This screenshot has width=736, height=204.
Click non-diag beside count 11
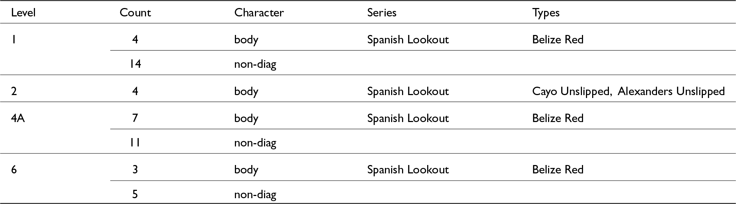pyautogui.click(x=255, y=142)
